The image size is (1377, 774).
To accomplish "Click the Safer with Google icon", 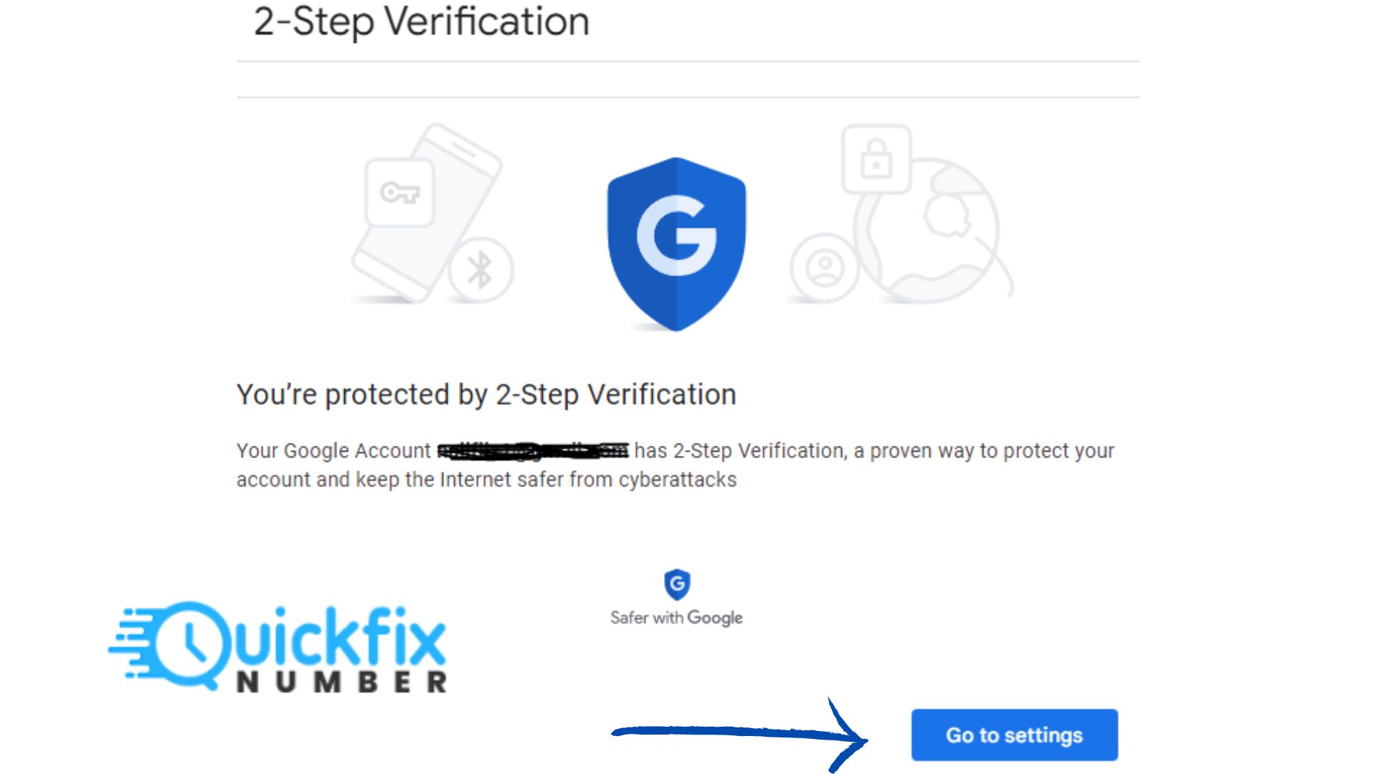I will 676,583.
